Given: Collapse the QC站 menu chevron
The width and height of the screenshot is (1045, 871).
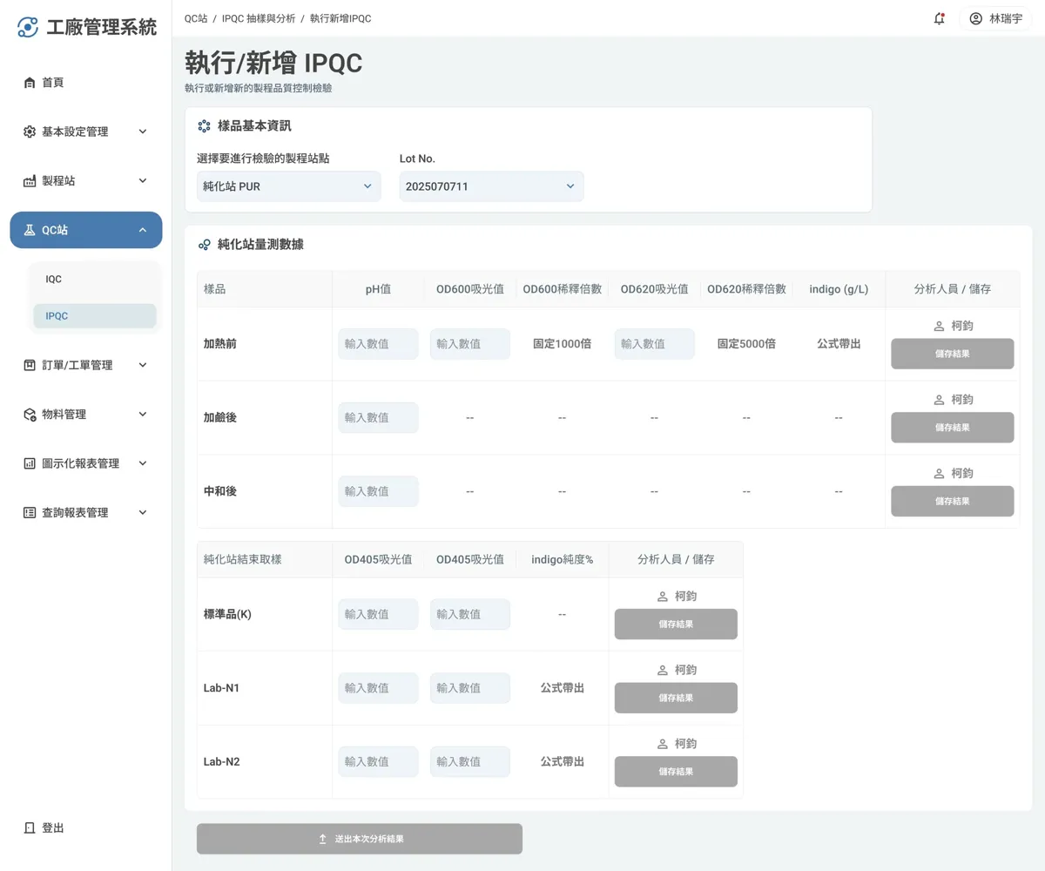Looking at the screenshot, I should click(143, 230).
